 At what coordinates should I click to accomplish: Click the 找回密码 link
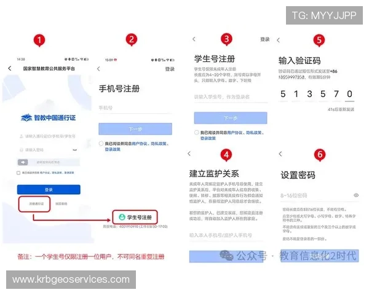[61, 203]
